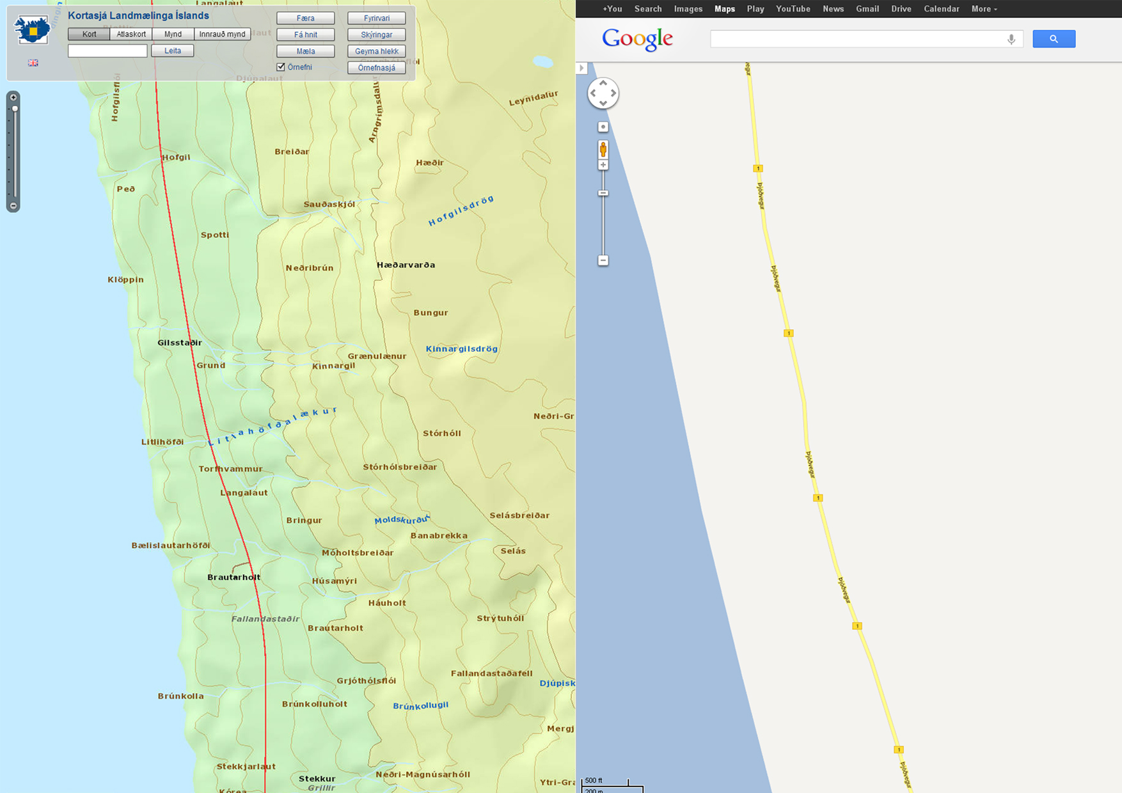Open YouTube in the Google bar
This screenshot has height=793, width=1122.
point(793,9)
